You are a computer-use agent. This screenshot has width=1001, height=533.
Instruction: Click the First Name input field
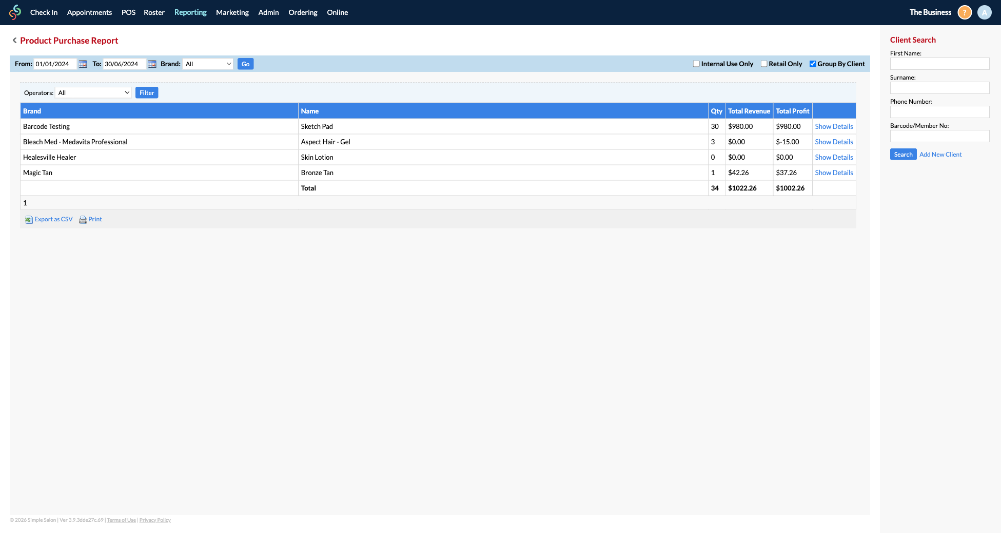[x=939, y=64]
